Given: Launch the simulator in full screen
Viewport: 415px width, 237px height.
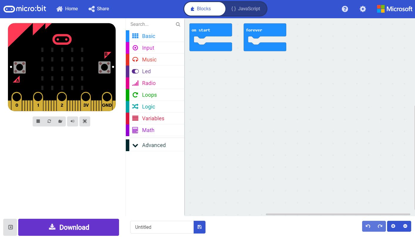Looking at the screenshot, I should click(85, 121).
